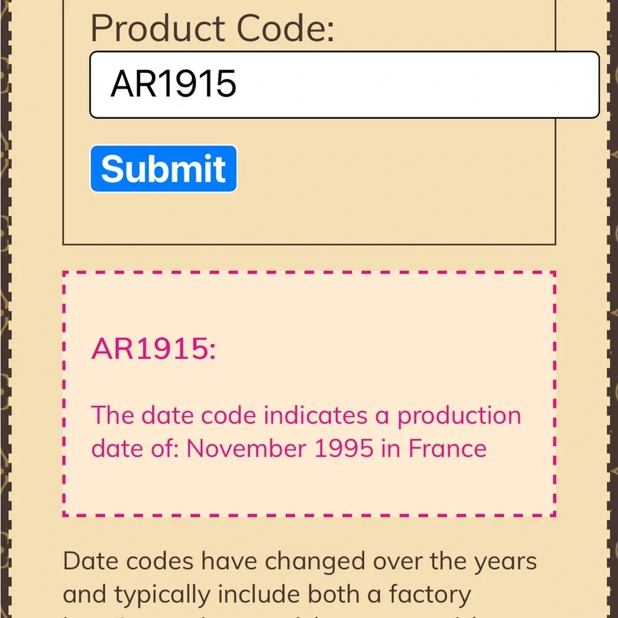
Task: Click the word "factory" in the paragraph
Action: (x=430, y=595)
